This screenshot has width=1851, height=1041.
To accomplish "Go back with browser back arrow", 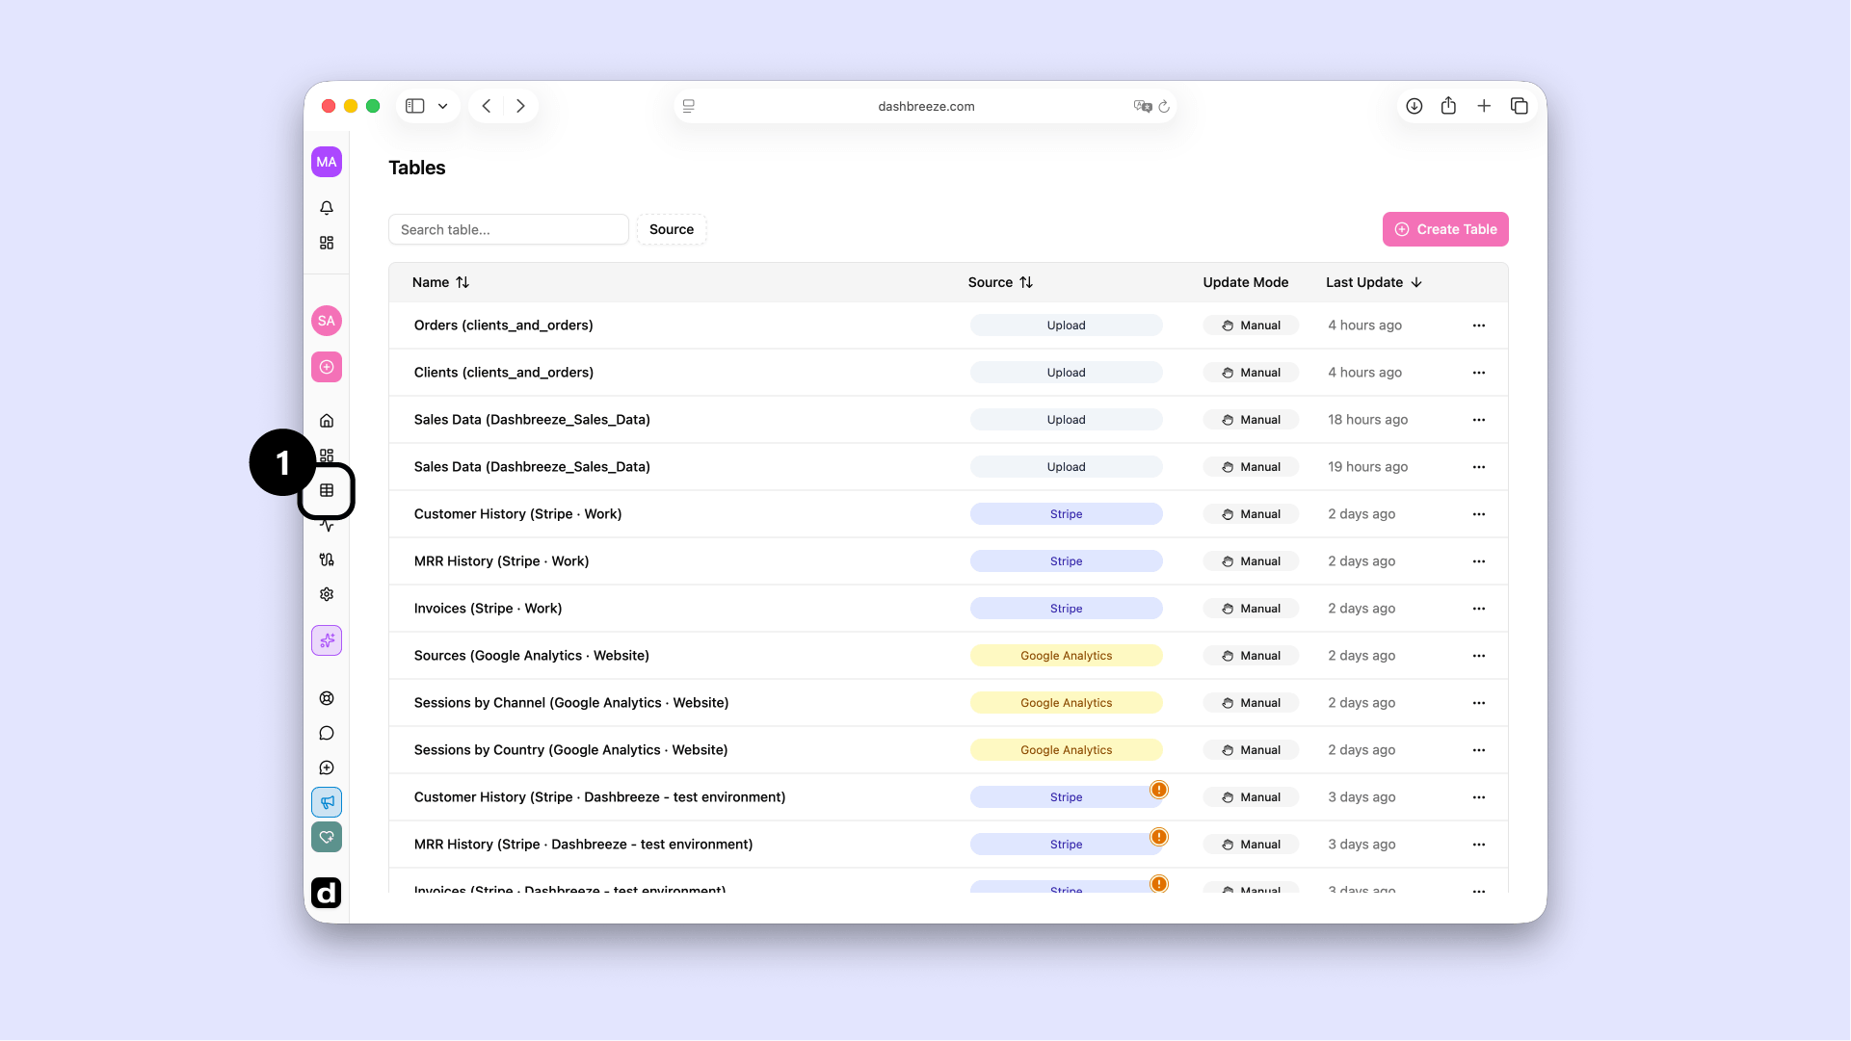I will point(487,106).
